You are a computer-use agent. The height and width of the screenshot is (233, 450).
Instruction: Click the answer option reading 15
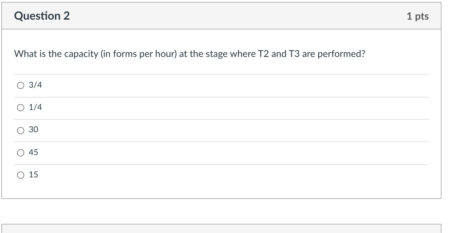pyautogui.click(x=34, y=175)
